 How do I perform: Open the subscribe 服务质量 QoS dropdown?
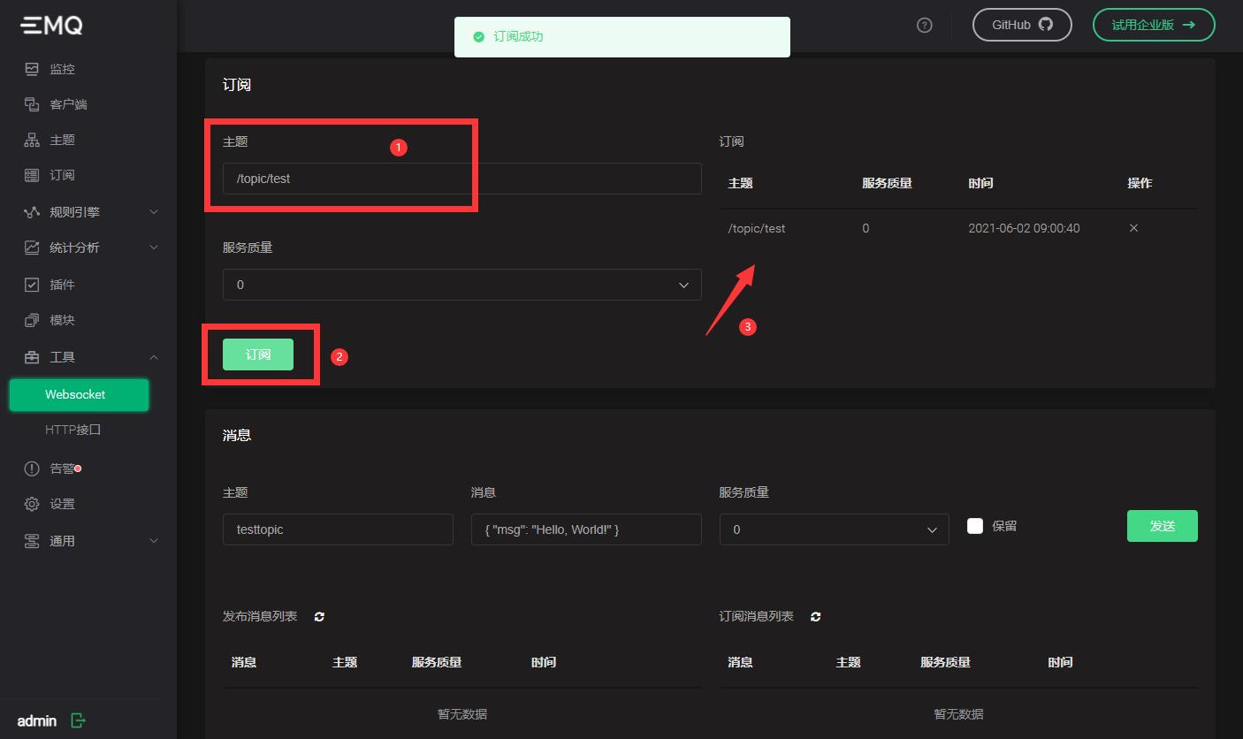462,285
